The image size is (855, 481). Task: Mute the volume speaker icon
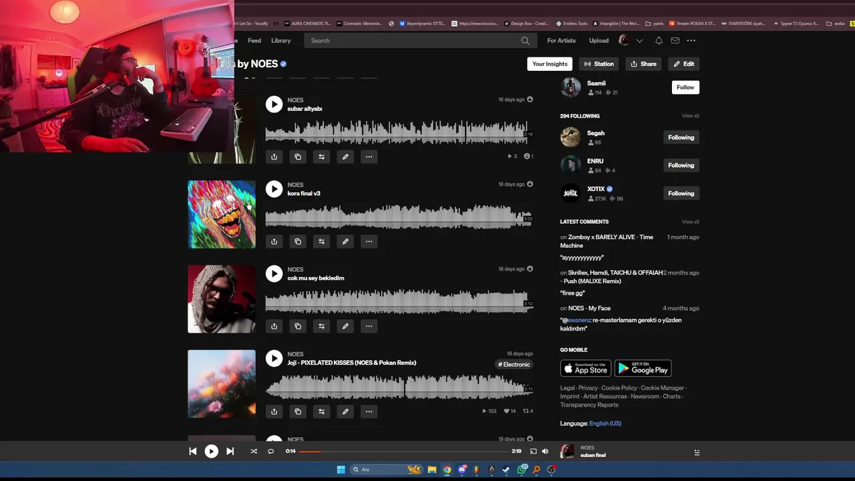[545, 452]
